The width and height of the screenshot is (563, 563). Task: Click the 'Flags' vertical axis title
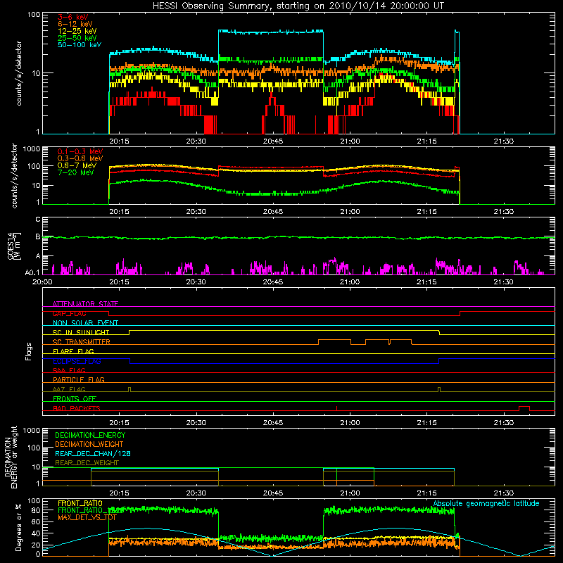click(x=29, y=351)
